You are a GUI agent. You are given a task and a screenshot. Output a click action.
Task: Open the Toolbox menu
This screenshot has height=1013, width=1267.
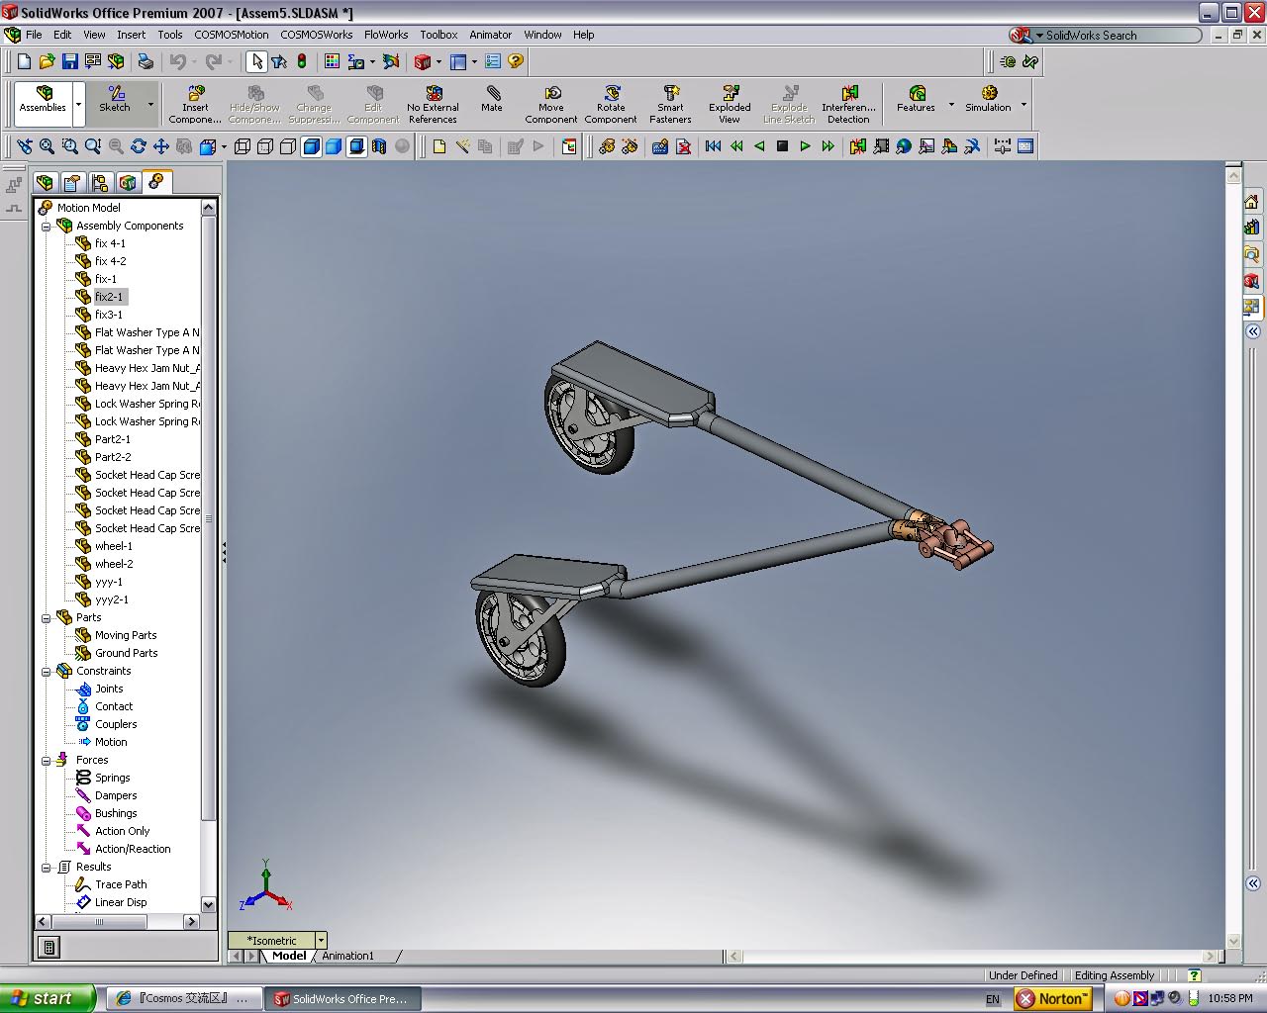pos(439,35)
